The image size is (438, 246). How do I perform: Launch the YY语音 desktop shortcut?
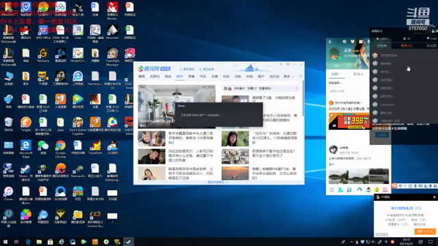click(43, 78)
